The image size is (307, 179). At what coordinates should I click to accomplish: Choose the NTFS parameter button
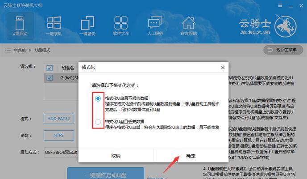(59, 136)
